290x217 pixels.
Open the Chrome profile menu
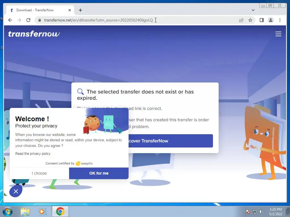tap(270, 20)
